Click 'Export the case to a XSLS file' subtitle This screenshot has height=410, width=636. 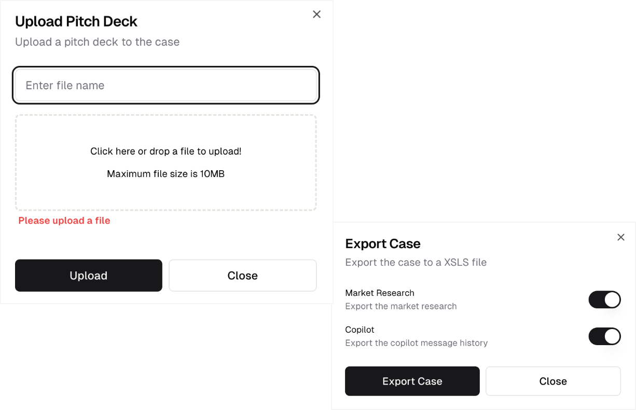[416, 263]
